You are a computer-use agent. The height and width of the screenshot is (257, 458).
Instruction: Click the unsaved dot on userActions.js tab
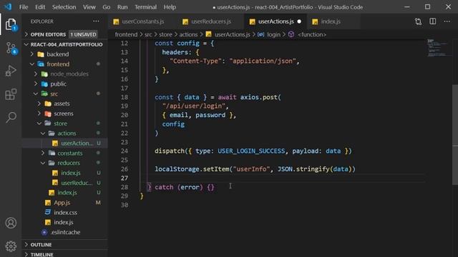299,21
